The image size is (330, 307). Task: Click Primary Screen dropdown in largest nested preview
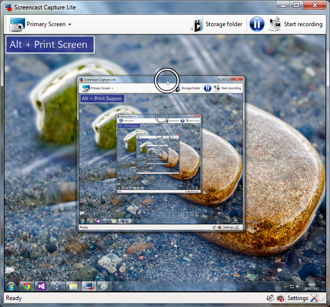tap(98, 88)
